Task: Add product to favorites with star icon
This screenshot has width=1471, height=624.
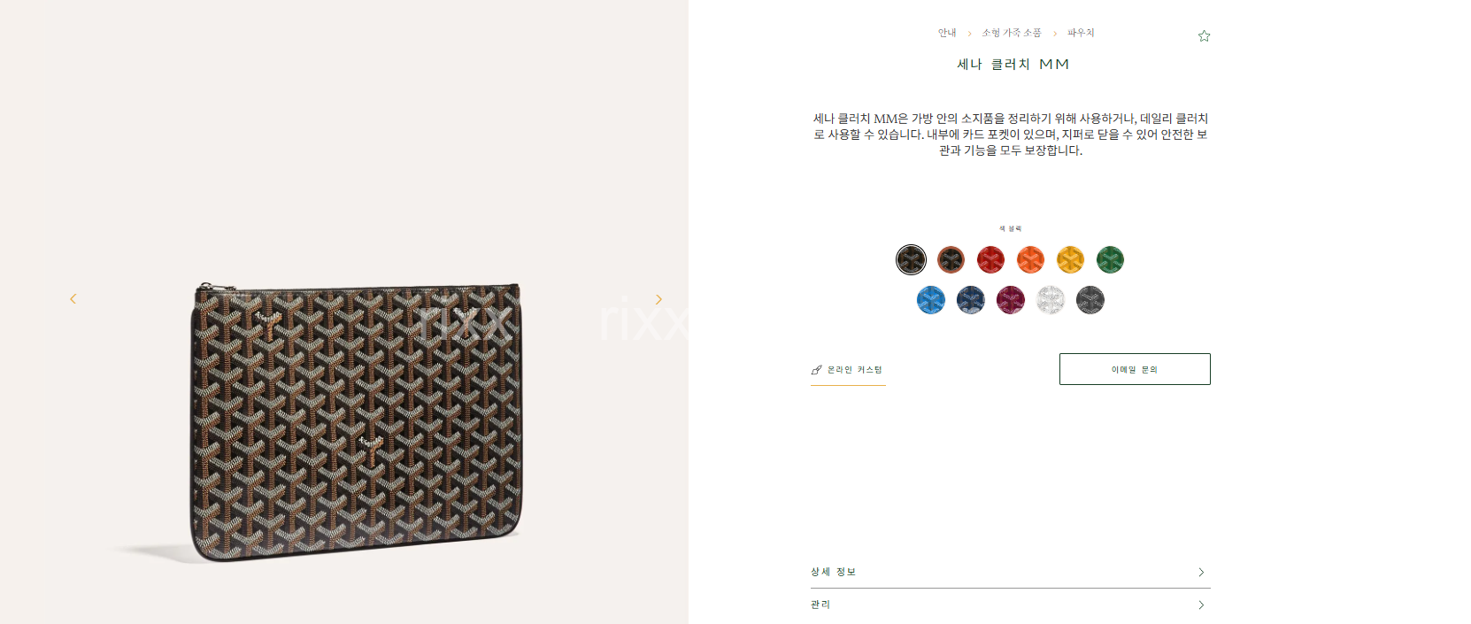Action: (1204, 36)
